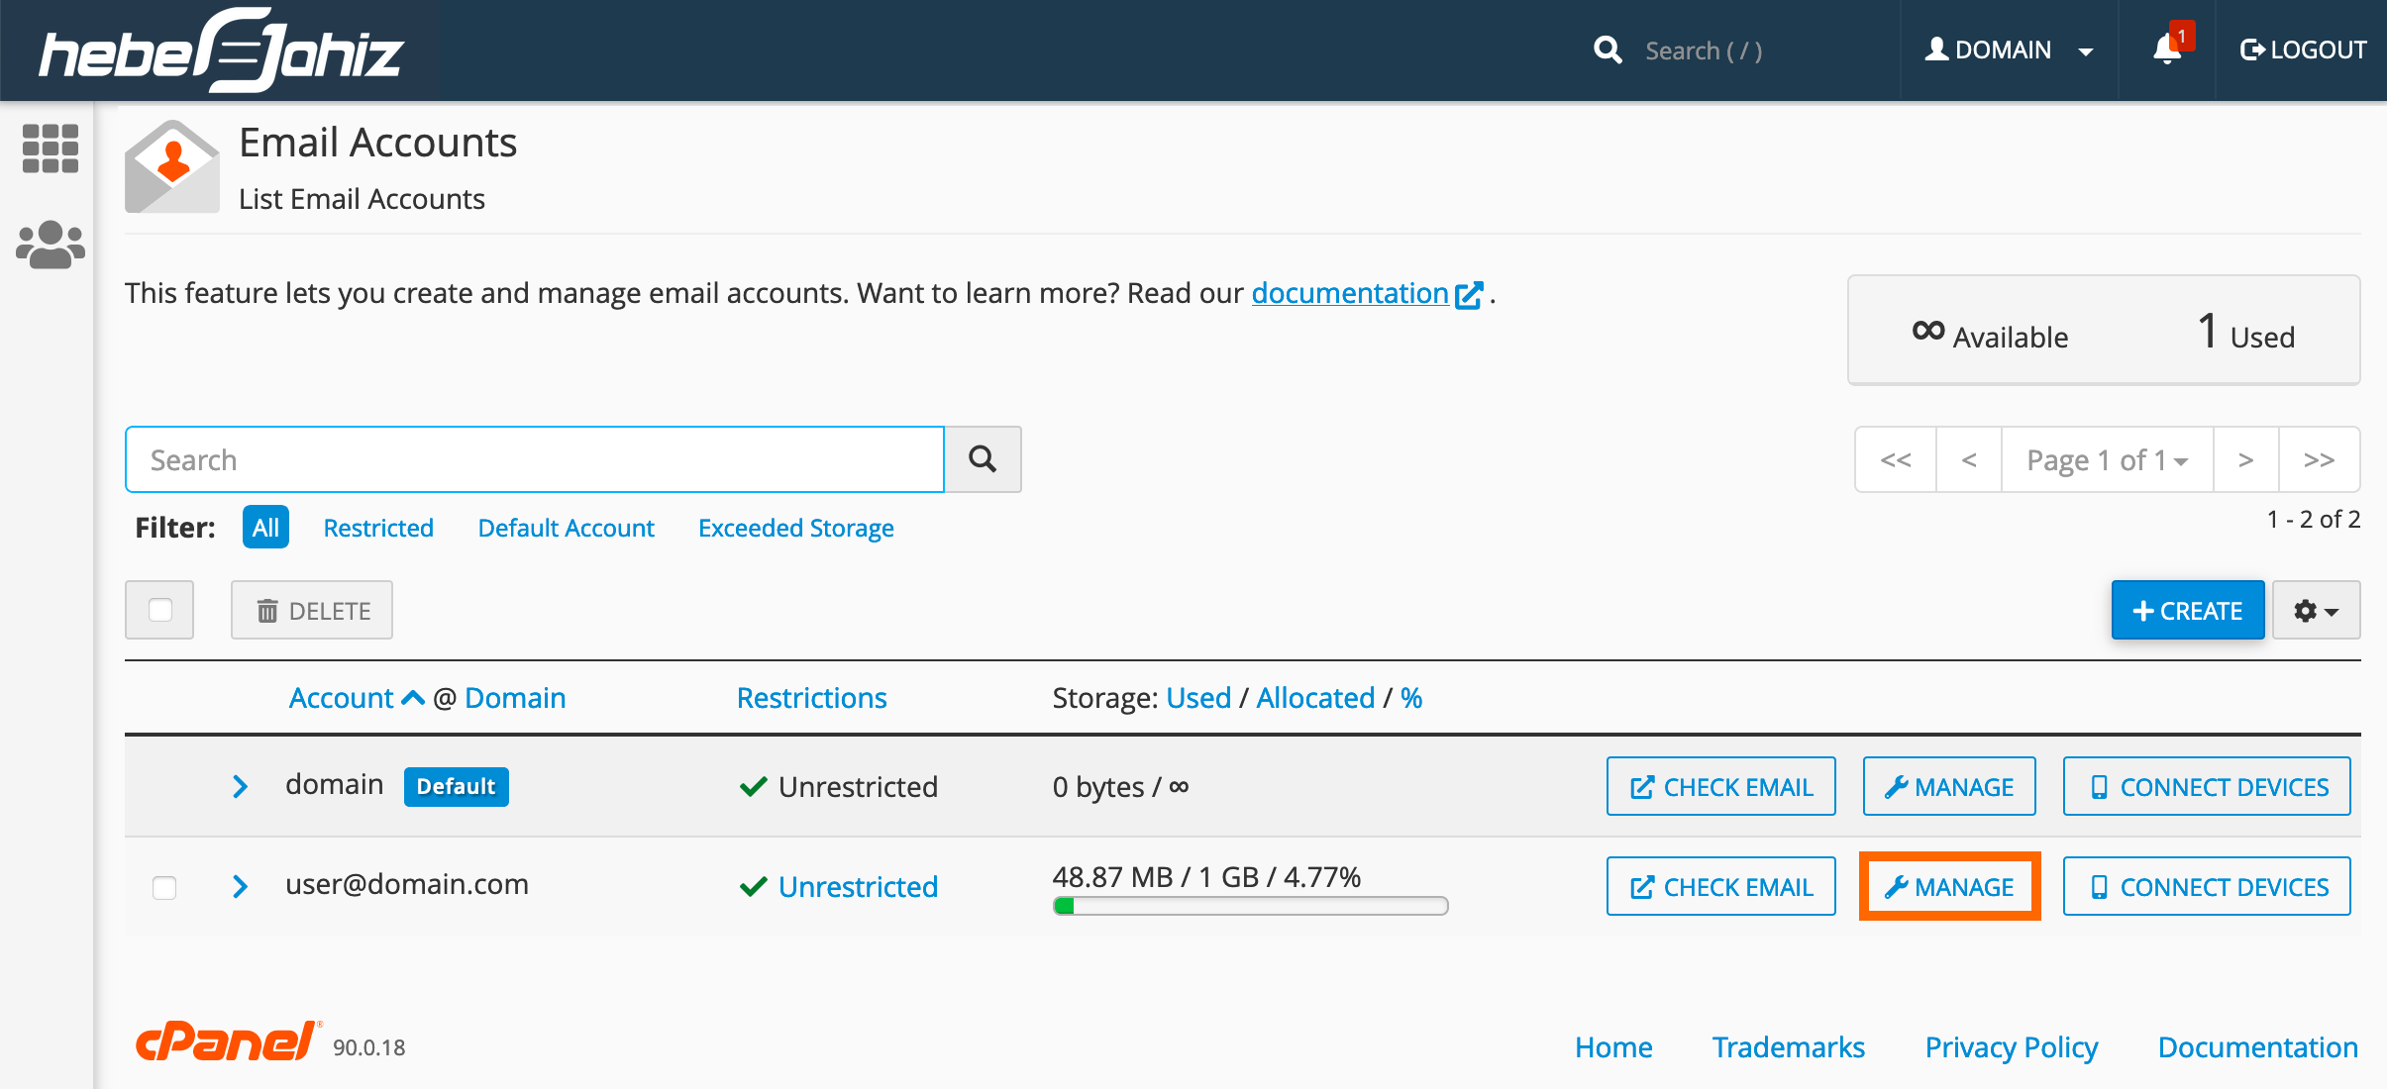This screenshot has width=2387, height=1089.
Task: Click CONNECT DEVICES for domain account
Action: (2207, 786)
